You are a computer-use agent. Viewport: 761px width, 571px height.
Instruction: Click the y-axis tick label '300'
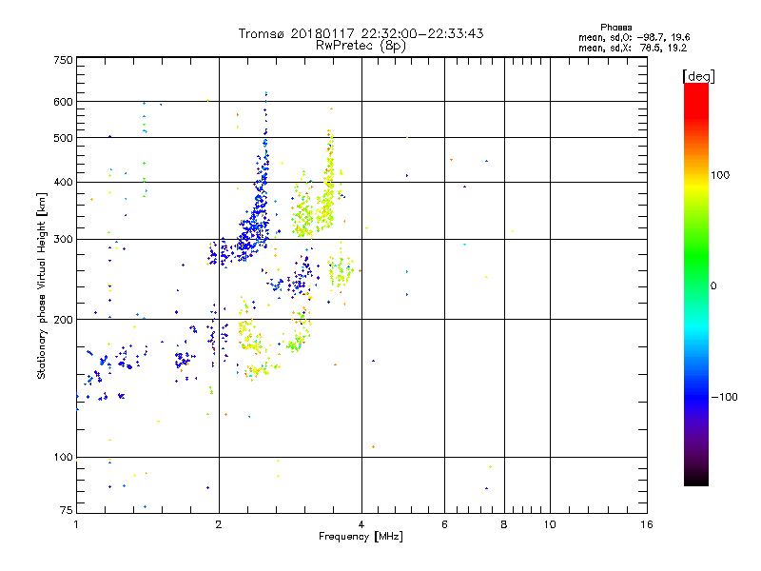pyautogui.click(x=63, y=240)
